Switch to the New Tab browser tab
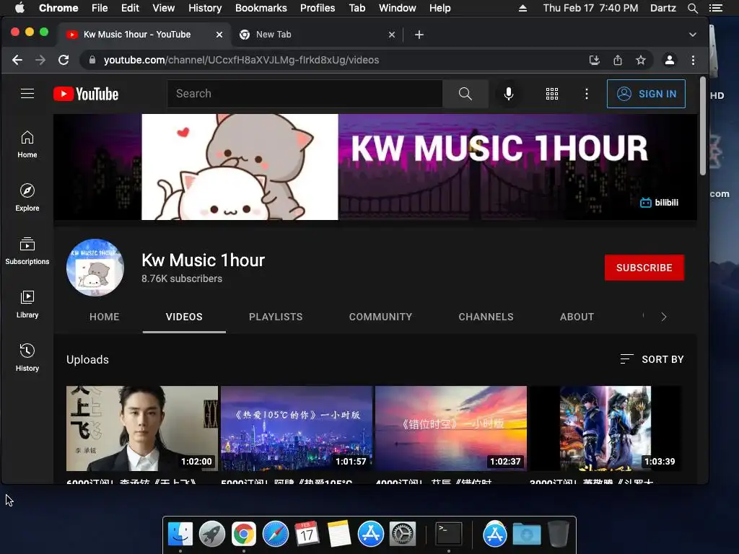The height and width of the screenshot is (554, 739). tap(317, 35)
